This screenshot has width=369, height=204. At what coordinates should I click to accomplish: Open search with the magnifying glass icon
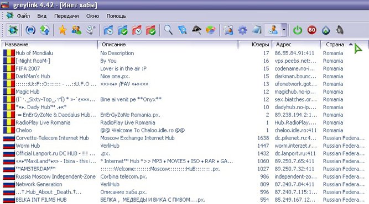(x=168, y=30)
